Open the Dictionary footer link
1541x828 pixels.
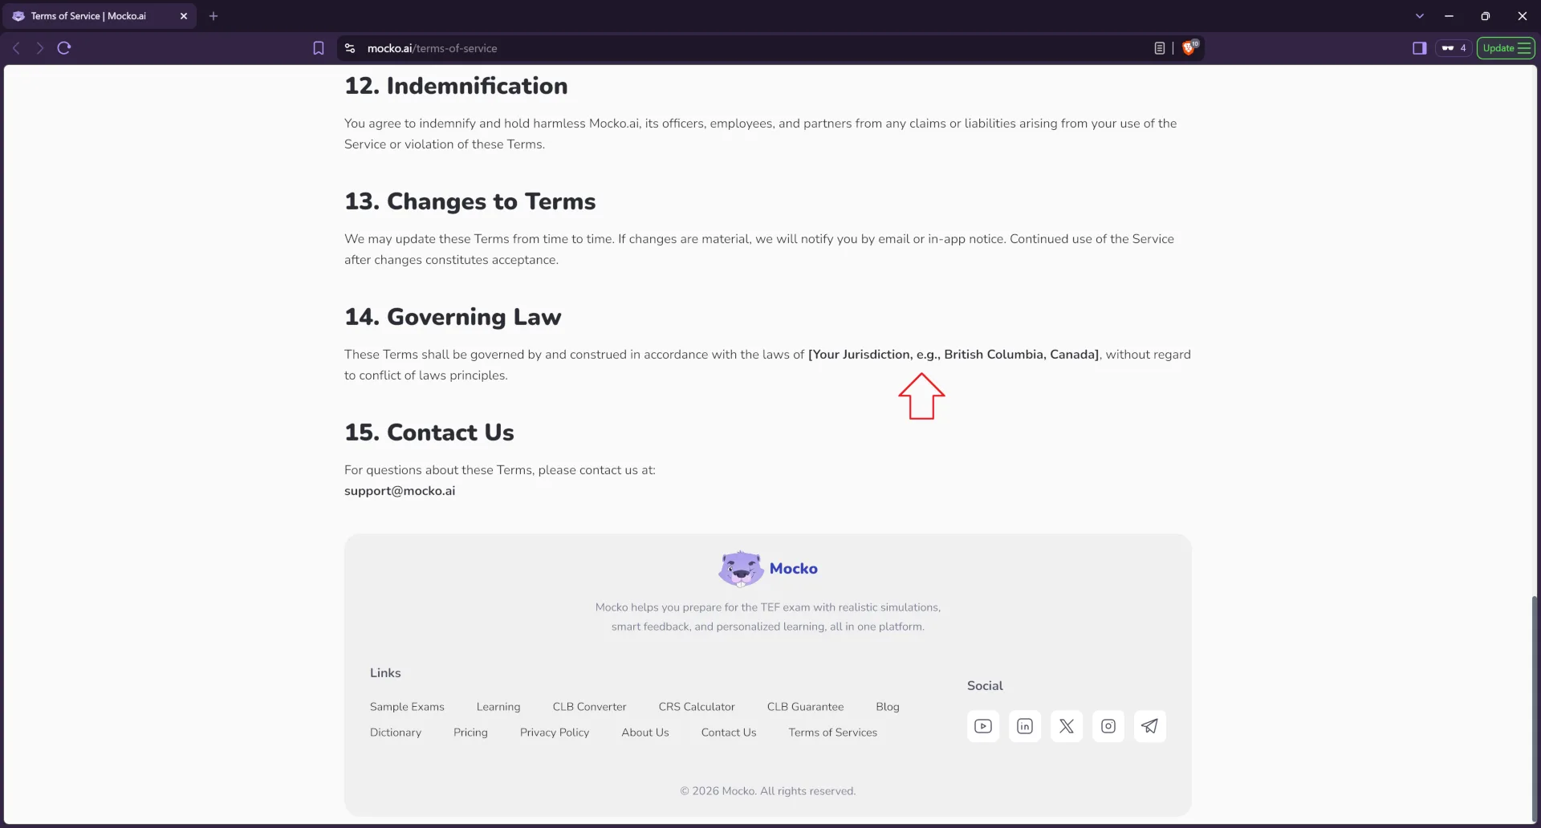click(x=395, y=733)
